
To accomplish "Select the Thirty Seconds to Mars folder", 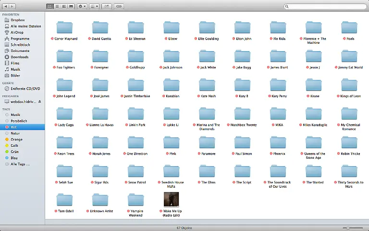I will [349, 171].
